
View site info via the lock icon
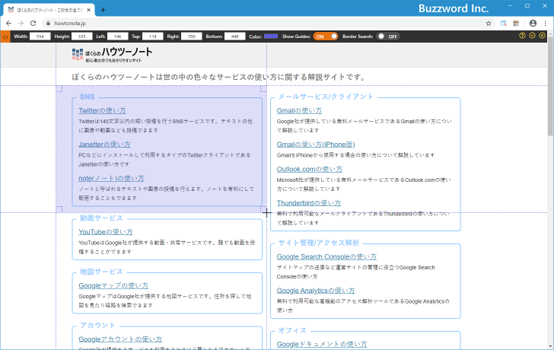click(49, 24)
